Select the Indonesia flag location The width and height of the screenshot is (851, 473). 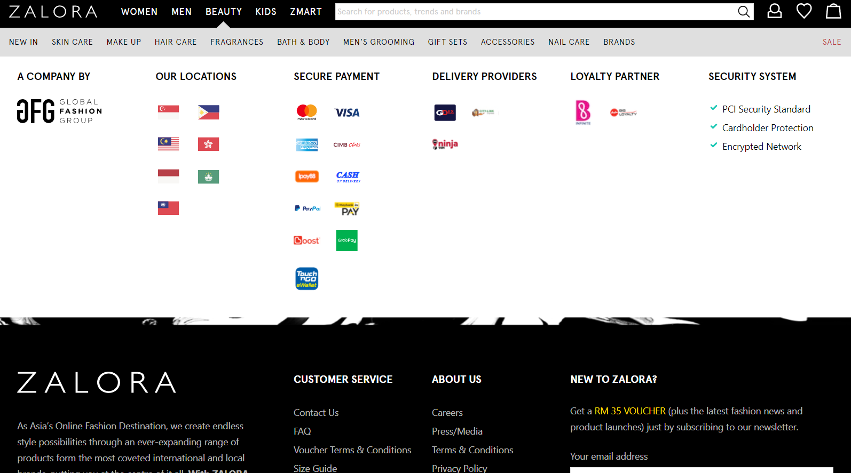[168, 176]
